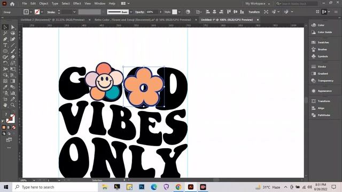Select the Width tool
The height and width of the screenshot is (192, 342).
click(x=5, y=69)
